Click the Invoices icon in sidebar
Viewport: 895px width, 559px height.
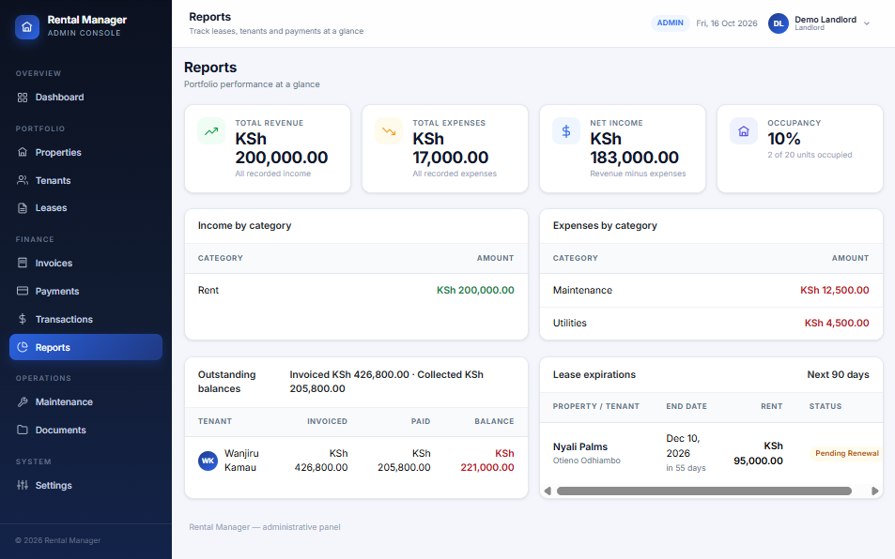pyautogui.click(x=23, y=263)
